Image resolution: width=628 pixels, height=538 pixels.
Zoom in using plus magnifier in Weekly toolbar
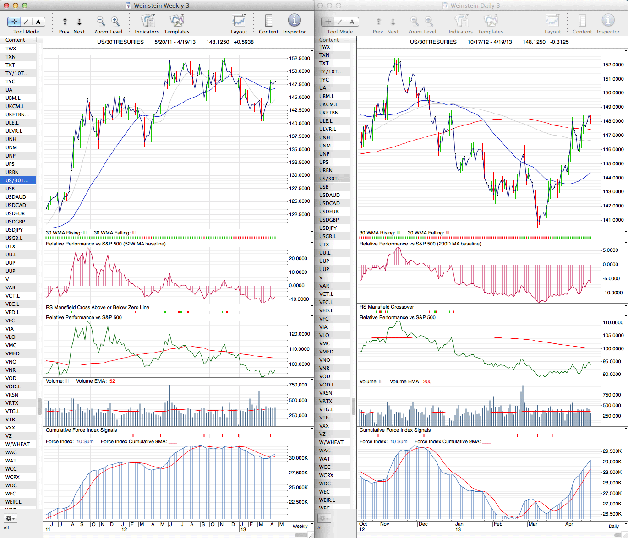tap(115, 21)
